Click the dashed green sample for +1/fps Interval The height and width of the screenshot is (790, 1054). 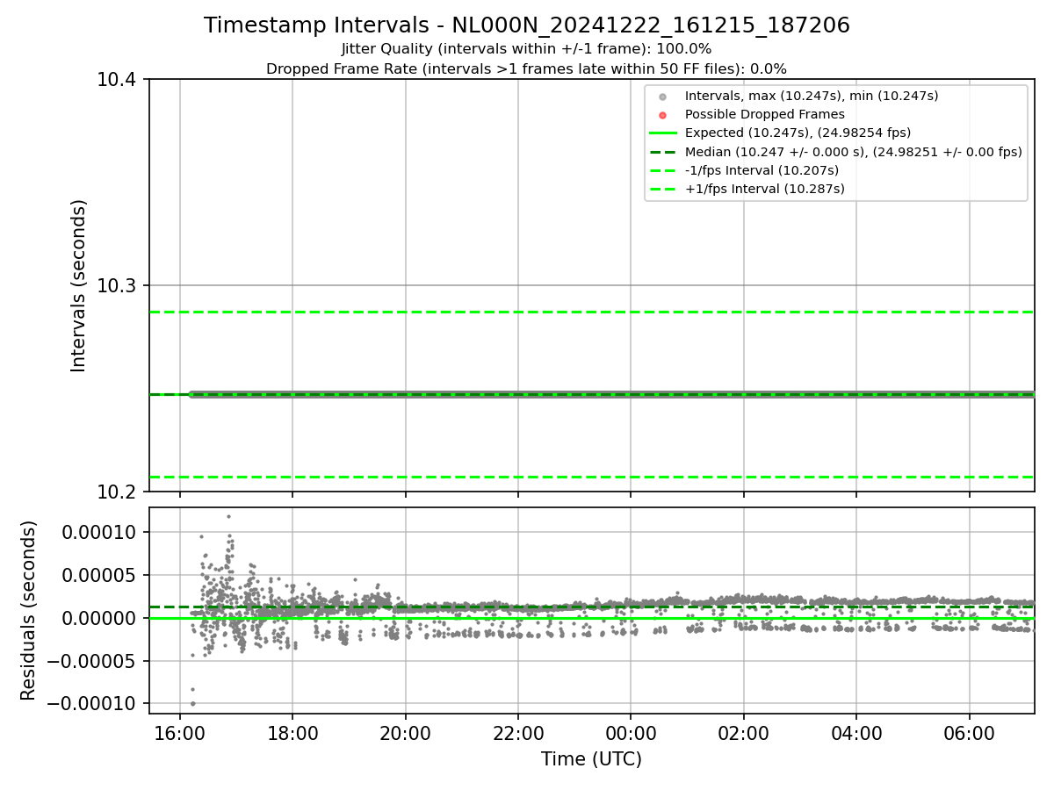coord(663,189)
